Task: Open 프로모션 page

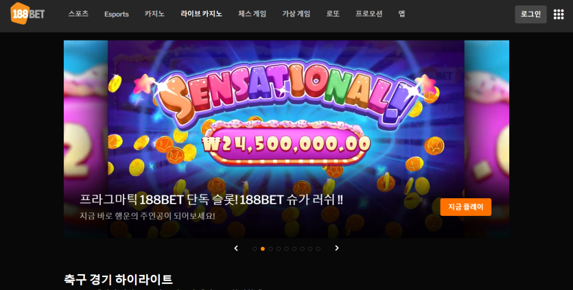Action: coord(369,14)
